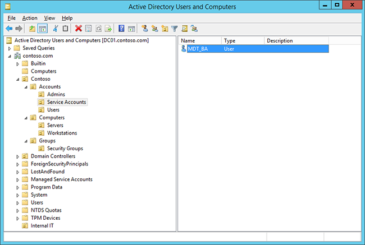365x245 pixels.
Task: Click the Filter funnel toolbar icon
Action: coord(174,28)
